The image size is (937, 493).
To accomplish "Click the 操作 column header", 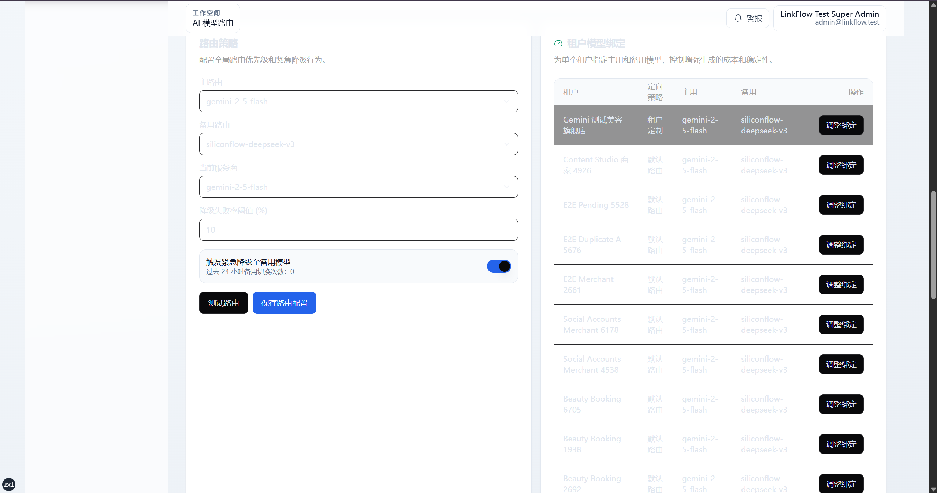I will pyautogui.click(x=856, y=92).
